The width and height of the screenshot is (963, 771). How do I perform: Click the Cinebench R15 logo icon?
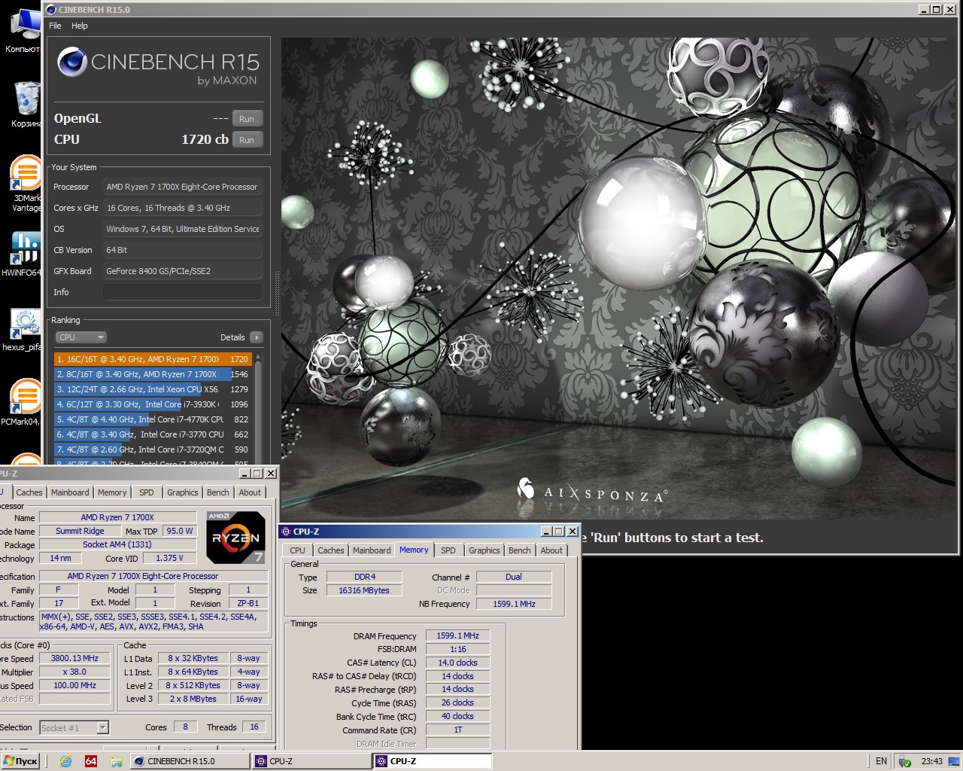point(72,62)
